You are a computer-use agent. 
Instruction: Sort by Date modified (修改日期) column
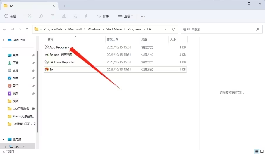click(x=113, y=39)
